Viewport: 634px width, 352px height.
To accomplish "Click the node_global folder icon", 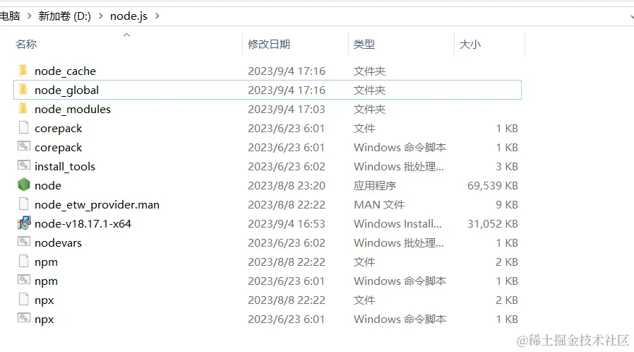I will [x=23, y=90].
